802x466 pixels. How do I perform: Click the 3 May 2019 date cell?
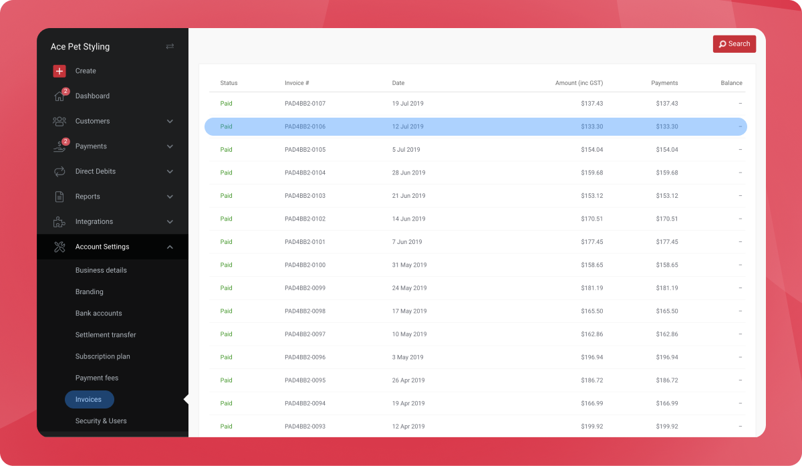click(x=408, y=357)
